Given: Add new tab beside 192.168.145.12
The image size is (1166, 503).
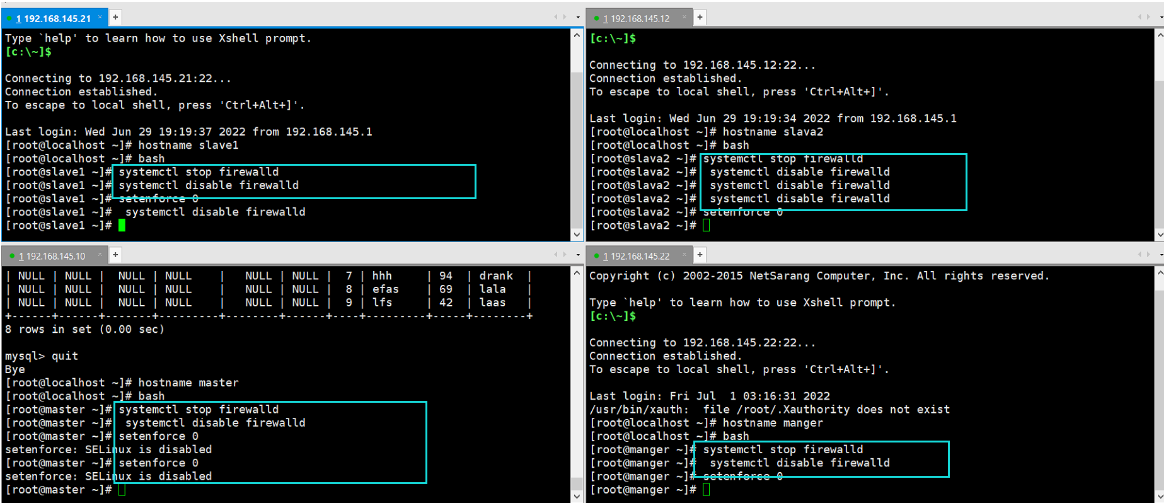Looking at the screenshot, I should point(700,18).
